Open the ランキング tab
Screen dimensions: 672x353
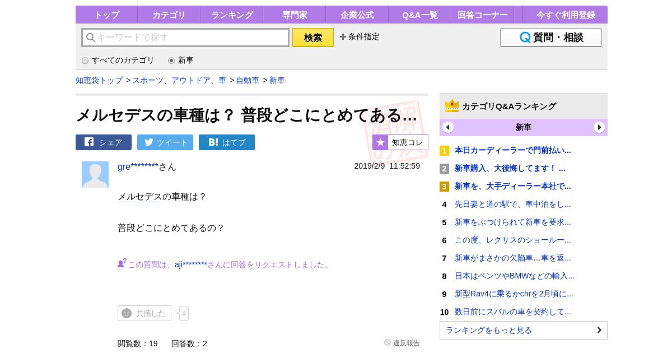point(232,15)
